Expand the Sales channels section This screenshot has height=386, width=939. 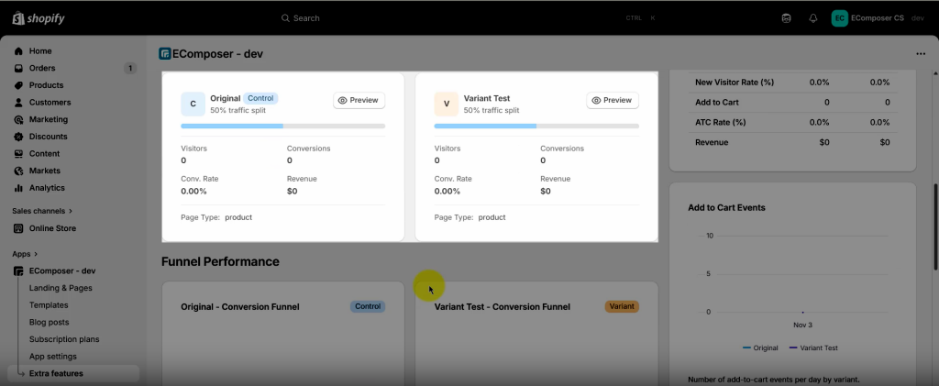point(70,211)
